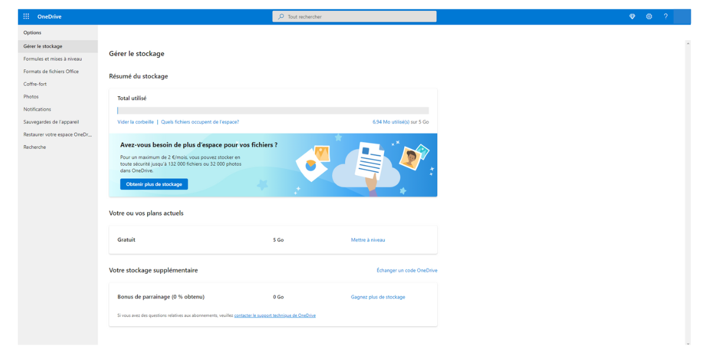Click the 6,94 Mo utilisé(s) sur 5 Go link
The width and height of the screenshot is (709, 354).
pyautogui.click(x=401, y=122)
